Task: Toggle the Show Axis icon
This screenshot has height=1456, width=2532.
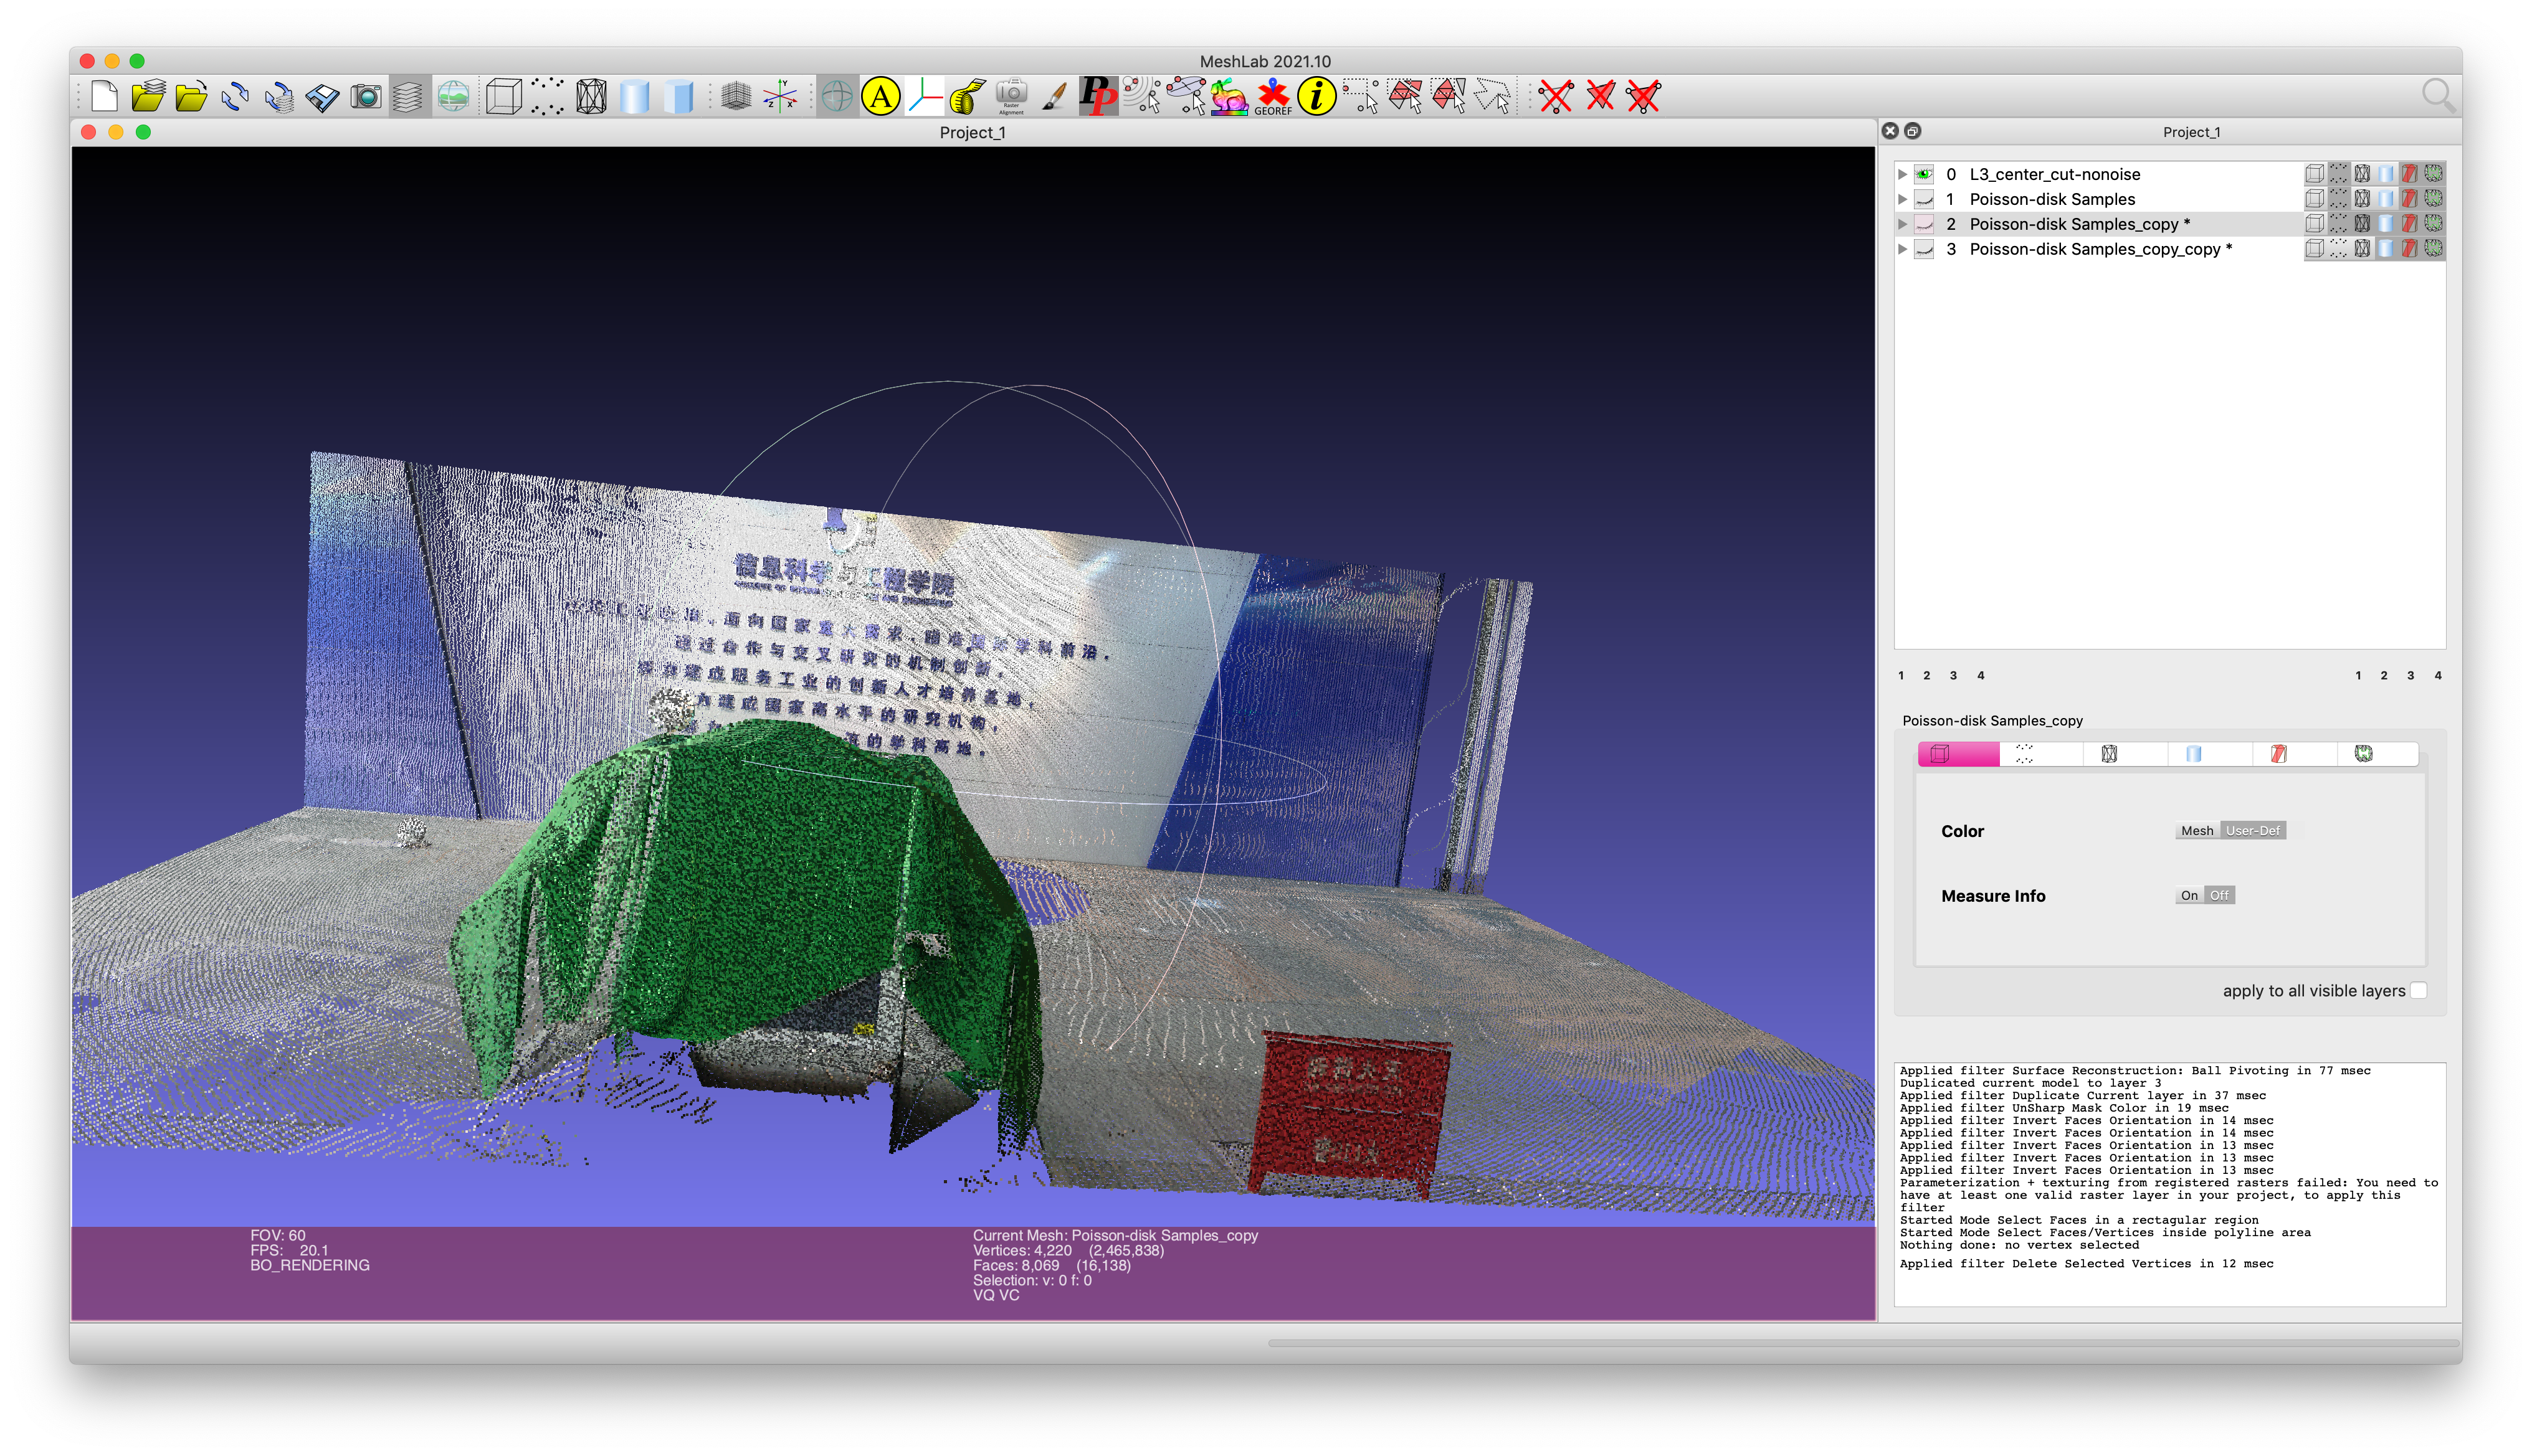Action: point(779,97)
